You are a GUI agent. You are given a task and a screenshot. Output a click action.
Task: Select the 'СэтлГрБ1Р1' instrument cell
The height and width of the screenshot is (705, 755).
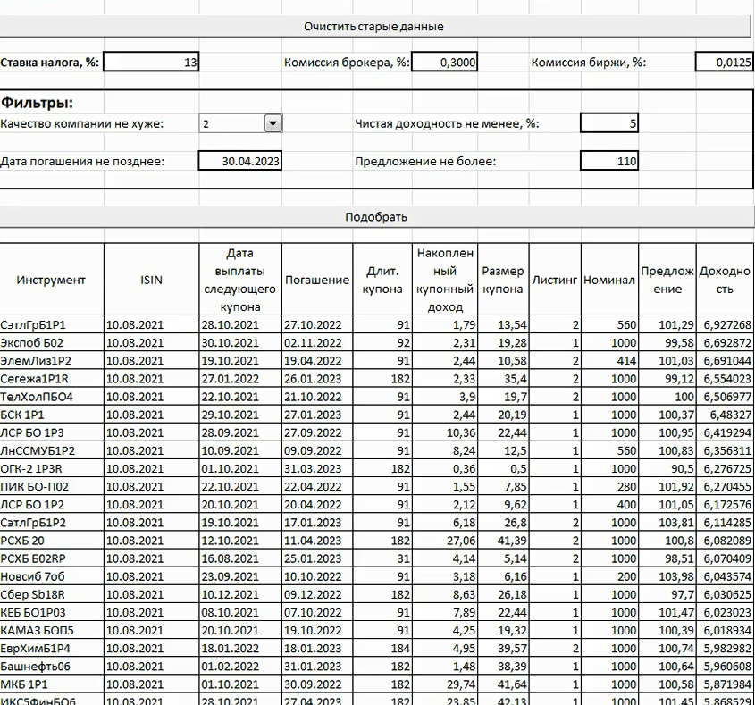52,324
